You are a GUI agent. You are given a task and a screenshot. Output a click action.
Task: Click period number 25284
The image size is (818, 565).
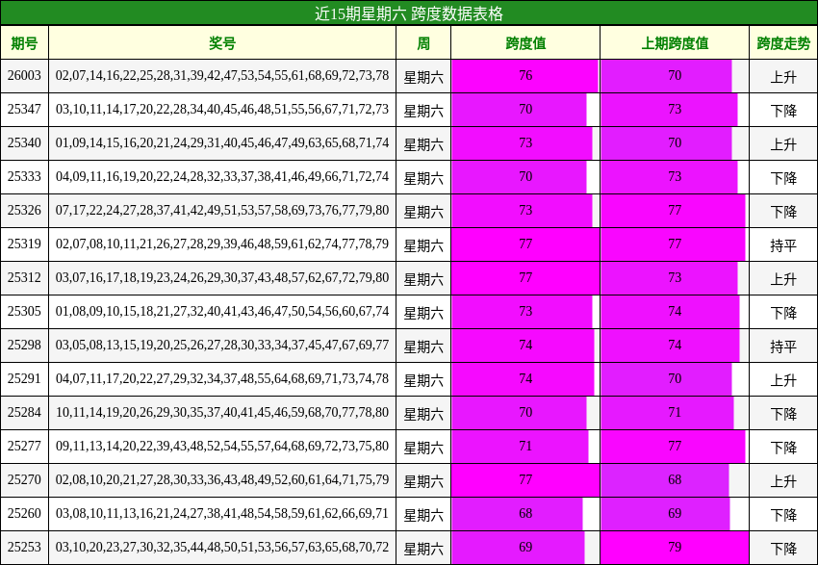25,413
